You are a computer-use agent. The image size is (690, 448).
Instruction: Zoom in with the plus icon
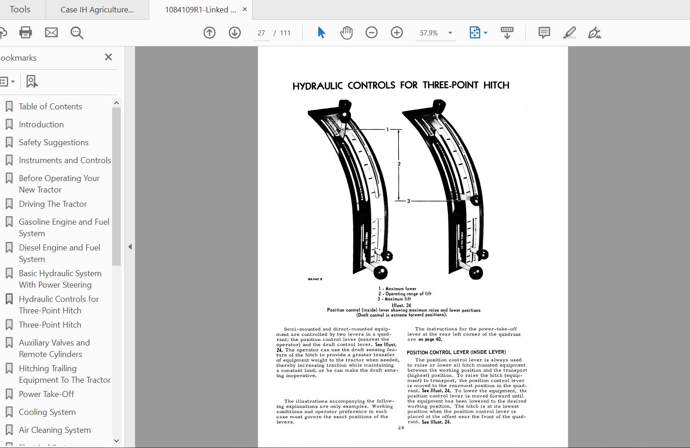coord(397,33)
